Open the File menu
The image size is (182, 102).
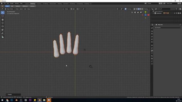[5, 3]
